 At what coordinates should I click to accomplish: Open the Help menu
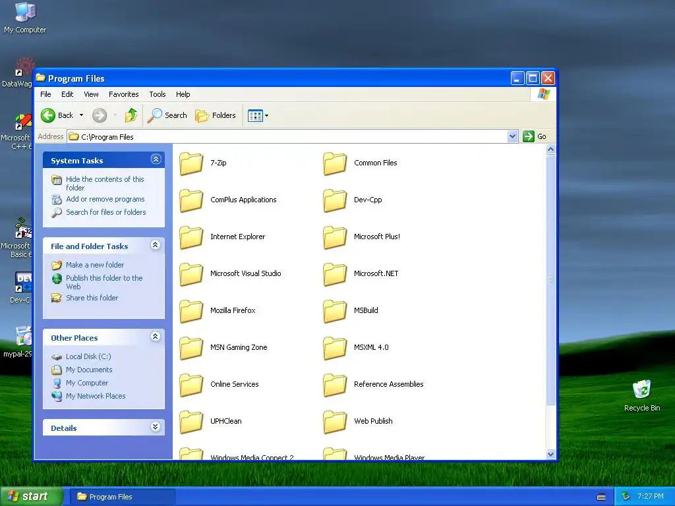pos(183,94)
